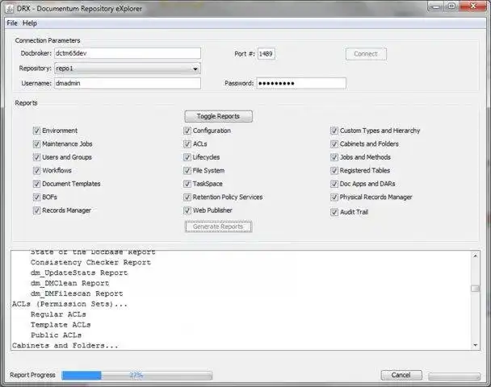491x387 pixels.
Task: Open the Help menu
Action: (29, 23)
